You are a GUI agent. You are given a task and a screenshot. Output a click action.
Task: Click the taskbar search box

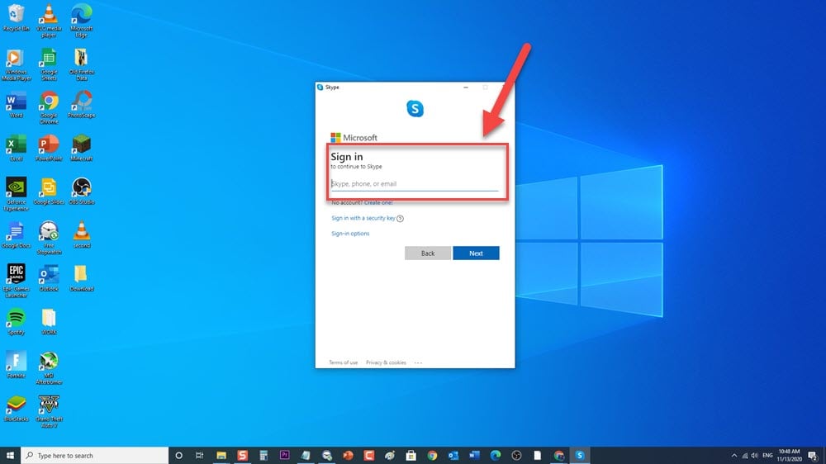[95, 456]
